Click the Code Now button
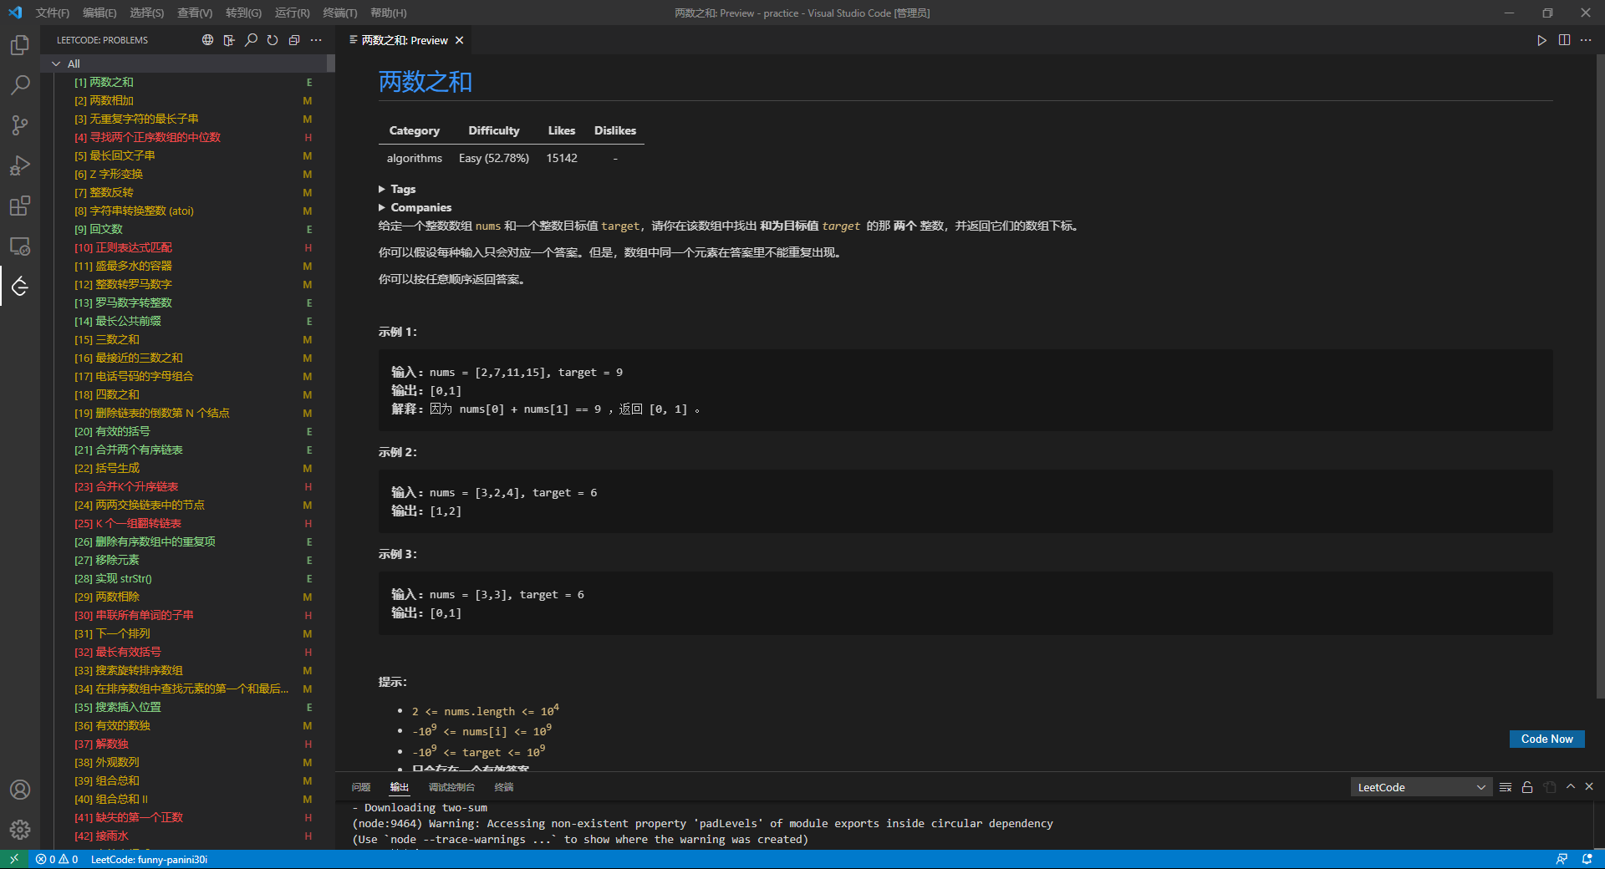Viewport: 1605px width, 869px height. (1546, 739)
